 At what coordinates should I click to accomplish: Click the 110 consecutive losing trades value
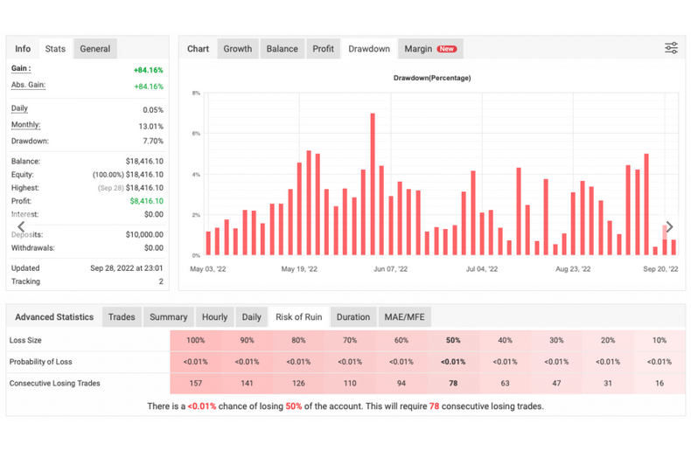(350, 383)
